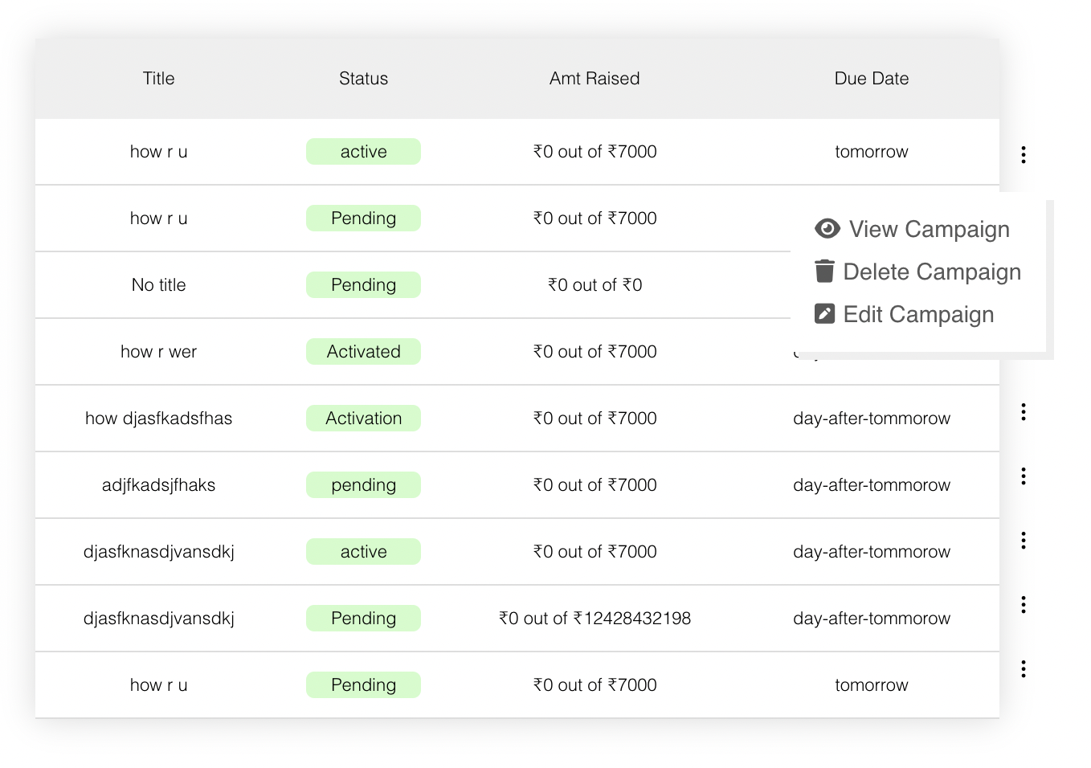The image size is (1091, 768).
Task: Click the Activation status badge
Action: point(363,418)
